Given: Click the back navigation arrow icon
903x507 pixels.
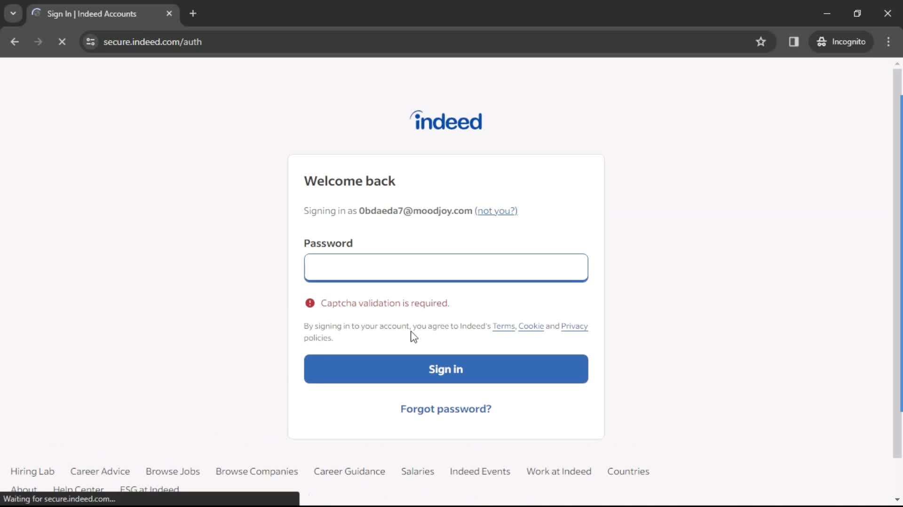Looking at the screenshot, I should tap(15, 41).
